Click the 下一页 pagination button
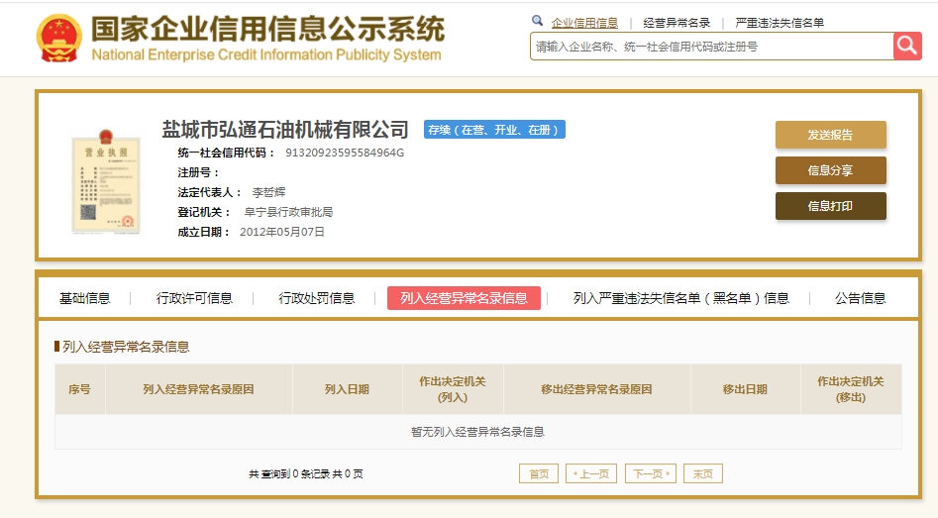This screenshot has width=938, height=518. (651, 473)
